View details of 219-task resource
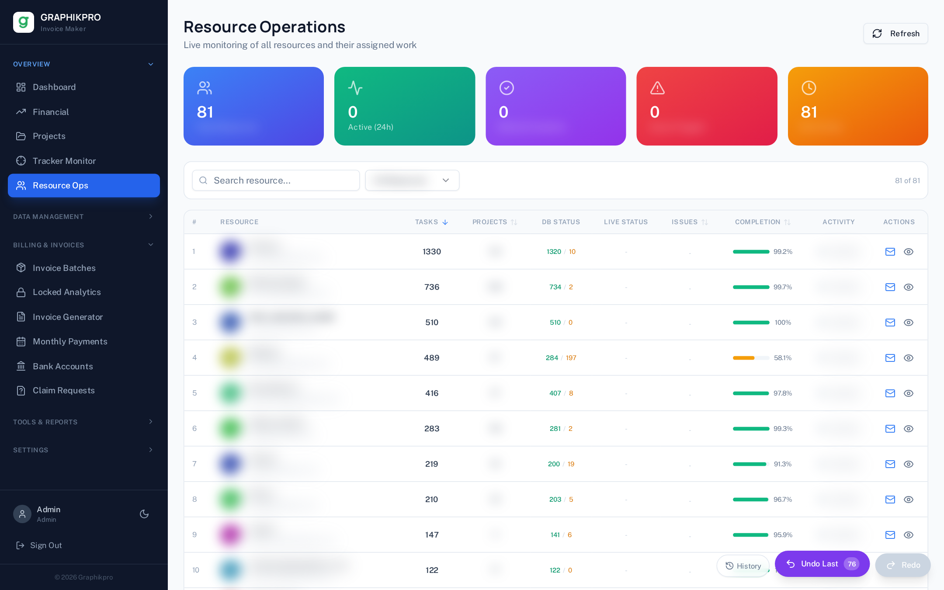 909,464
